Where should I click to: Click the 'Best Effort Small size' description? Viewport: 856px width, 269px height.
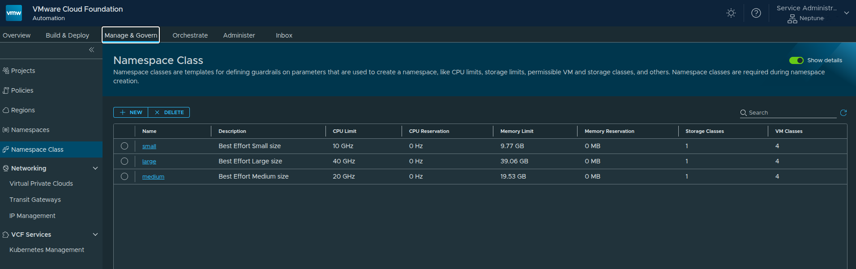[x=250, y=146]
